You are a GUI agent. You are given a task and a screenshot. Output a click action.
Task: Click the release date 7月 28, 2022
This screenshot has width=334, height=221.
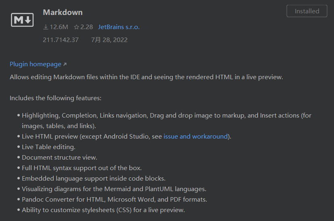click(x=109, y=40)
